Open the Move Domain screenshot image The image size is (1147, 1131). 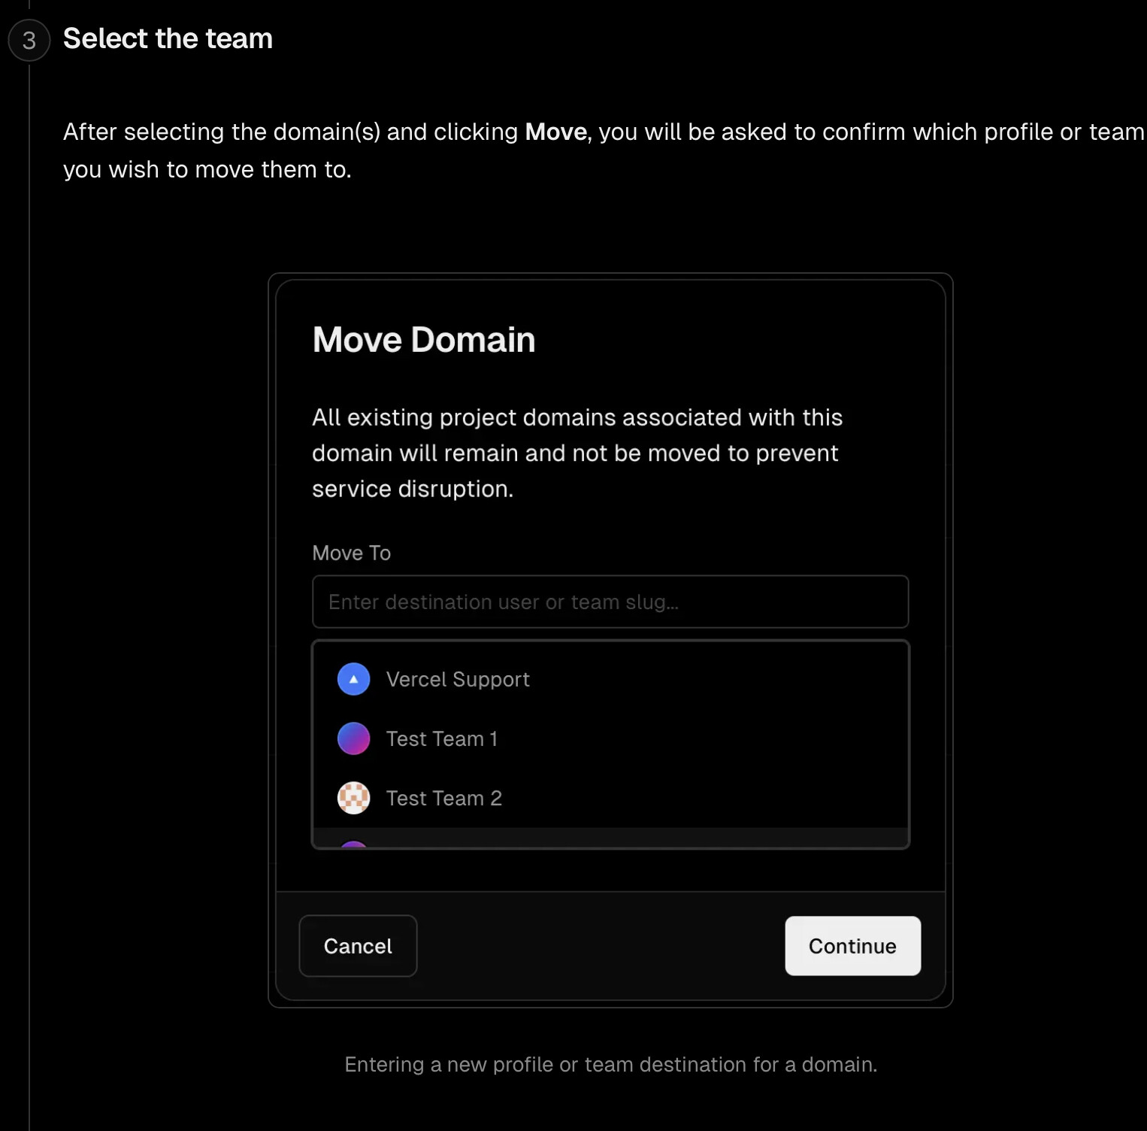point(610,640)
